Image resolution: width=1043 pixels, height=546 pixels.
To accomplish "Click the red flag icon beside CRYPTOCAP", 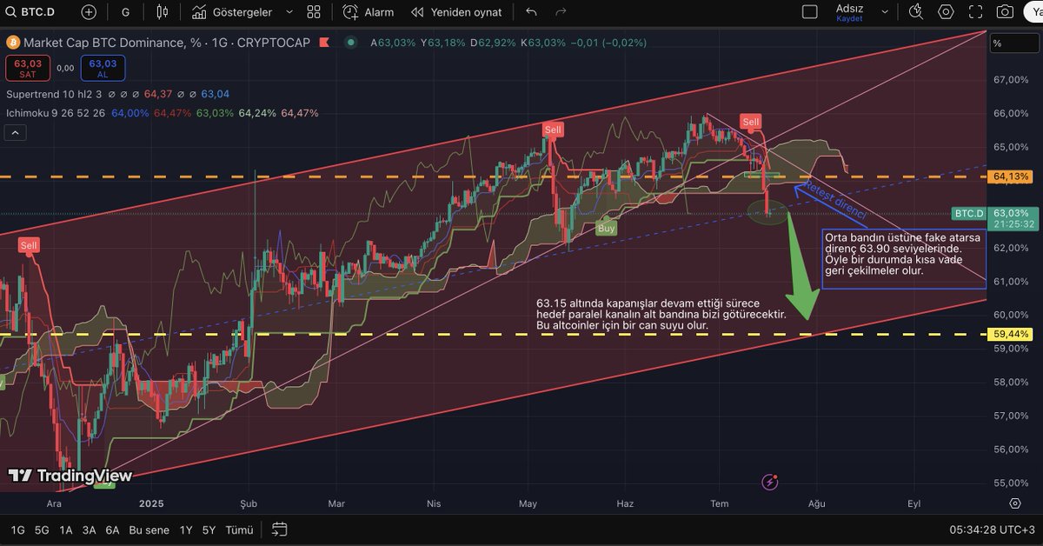I will tap(324, 42).
